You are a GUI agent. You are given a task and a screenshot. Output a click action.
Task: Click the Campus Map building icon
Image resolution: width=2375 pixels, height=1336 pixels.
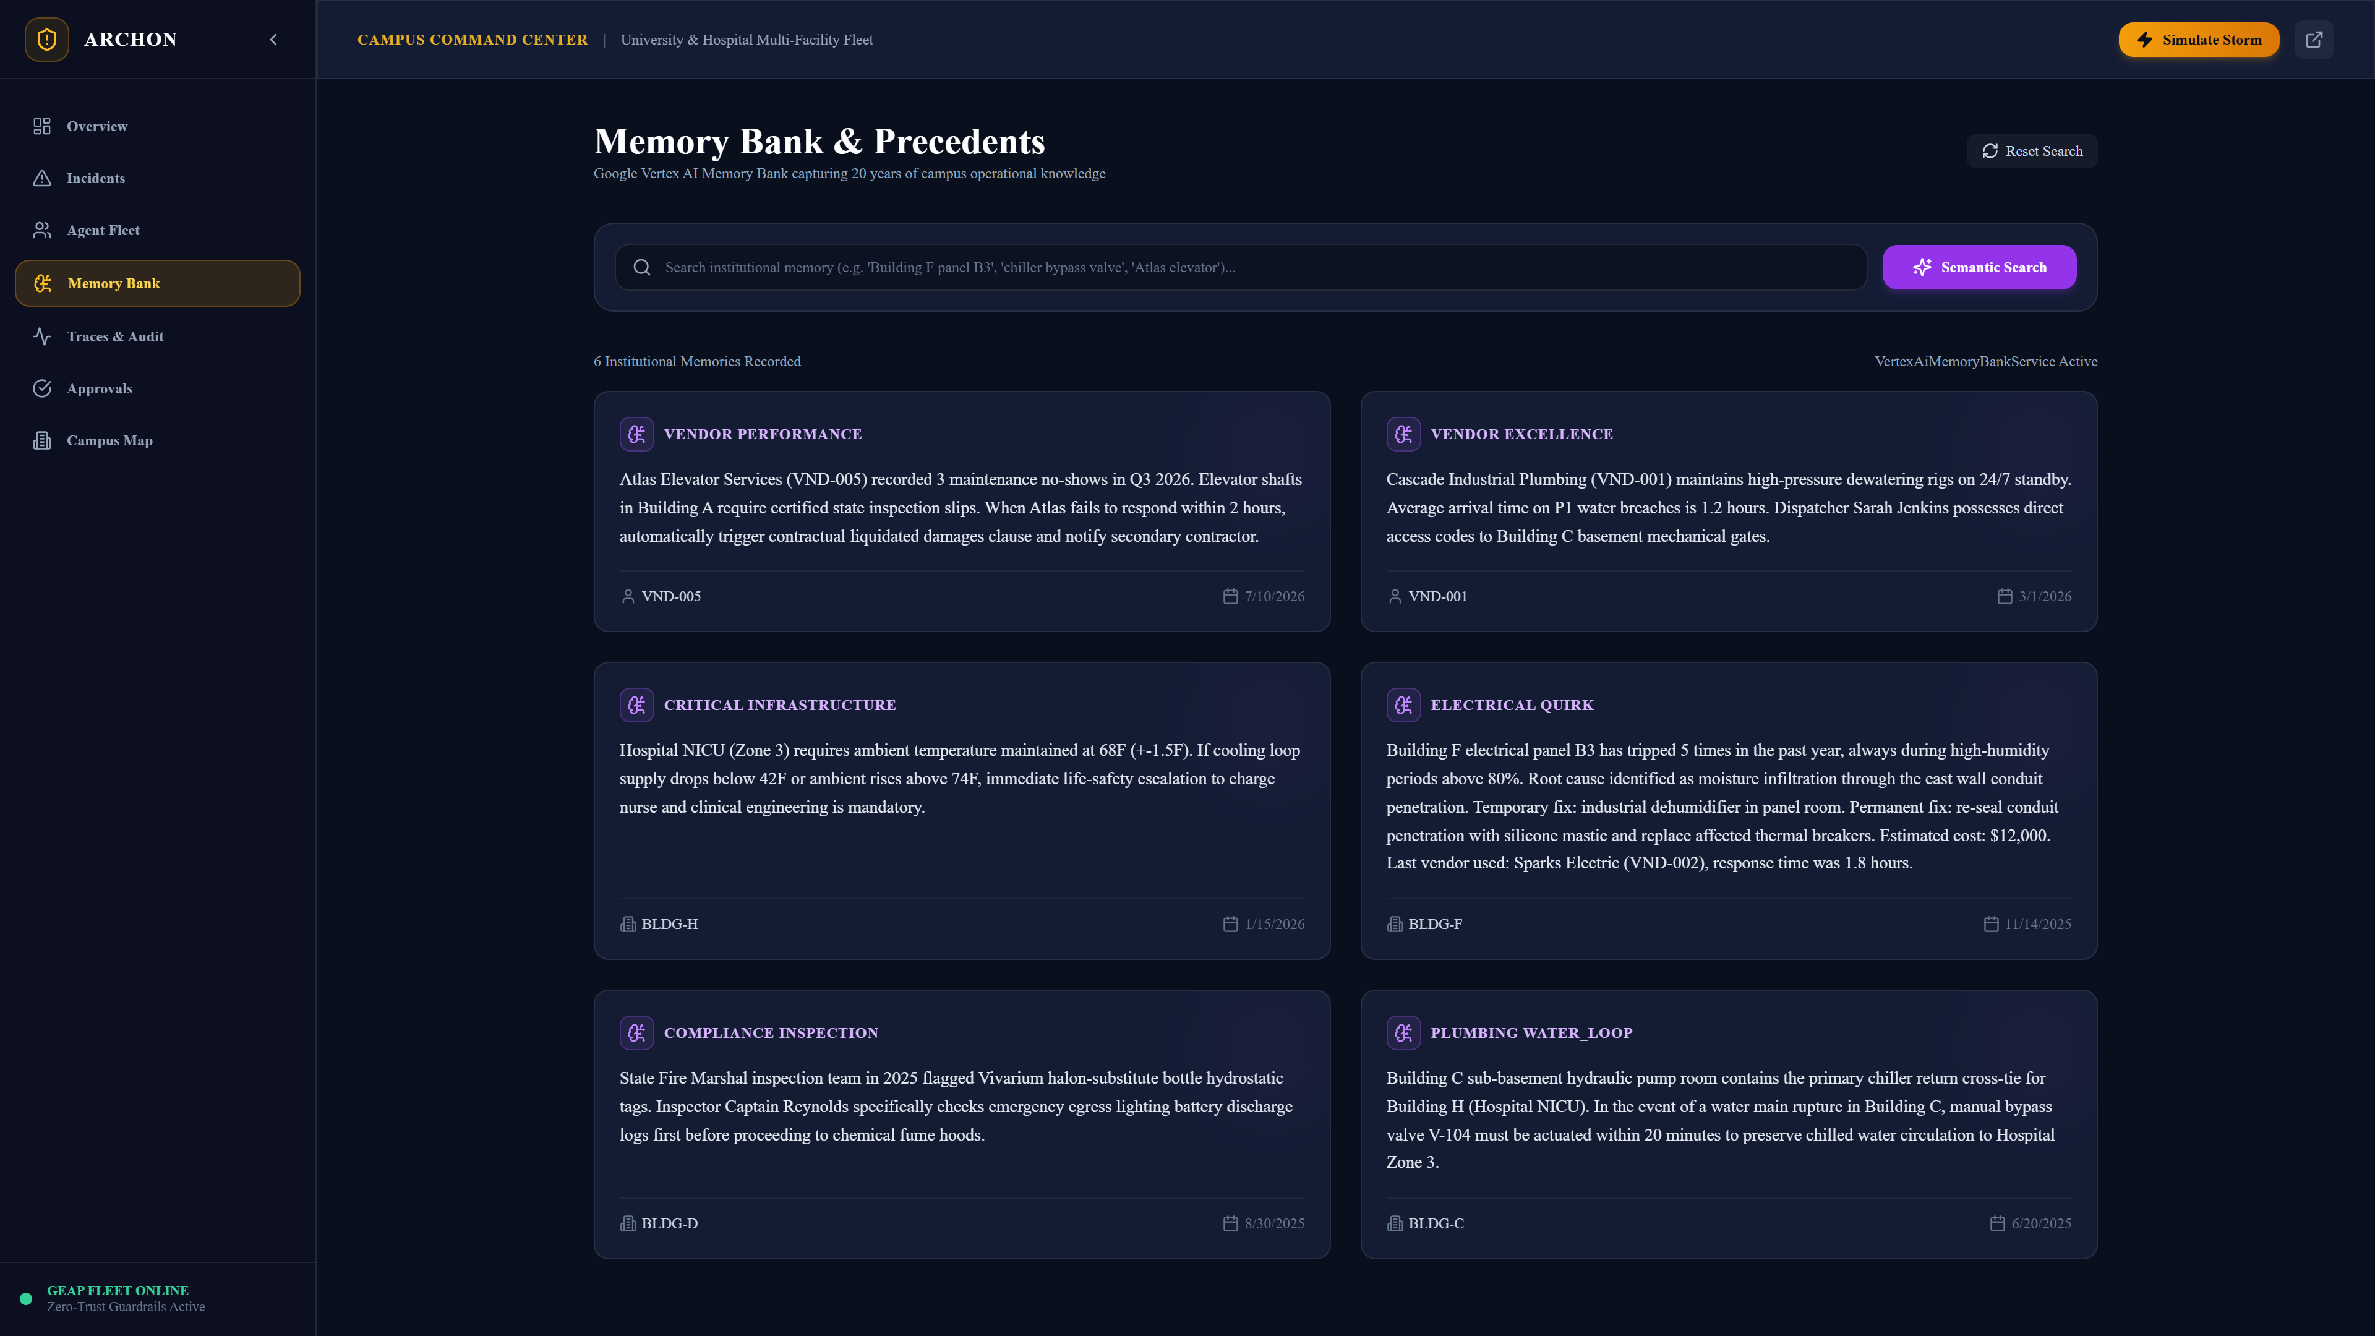point(43,441)
